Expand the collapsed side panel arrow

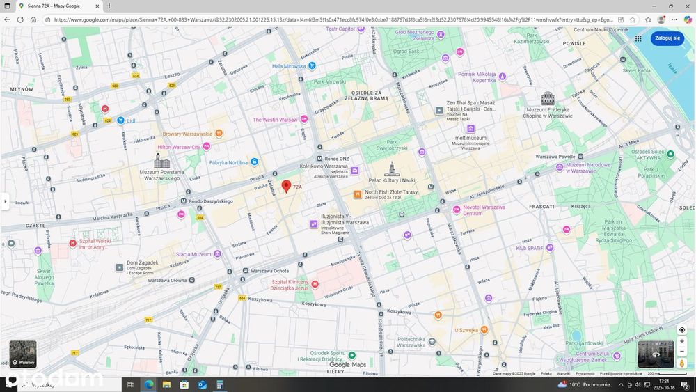click(5, 201)
